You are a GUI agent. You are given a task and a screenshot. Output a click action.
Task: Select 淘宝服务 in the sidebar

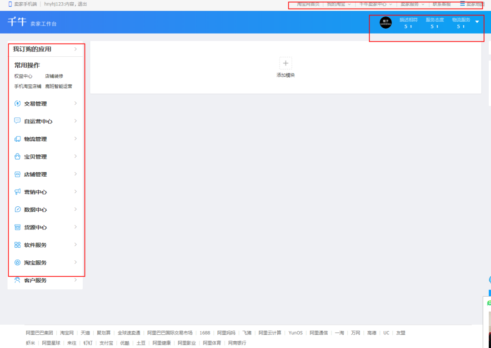(35, 263)
